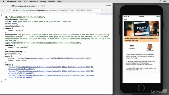Screen dimensions: 169x95
Task: Collapse the cause object
Action: click(3, 28)
